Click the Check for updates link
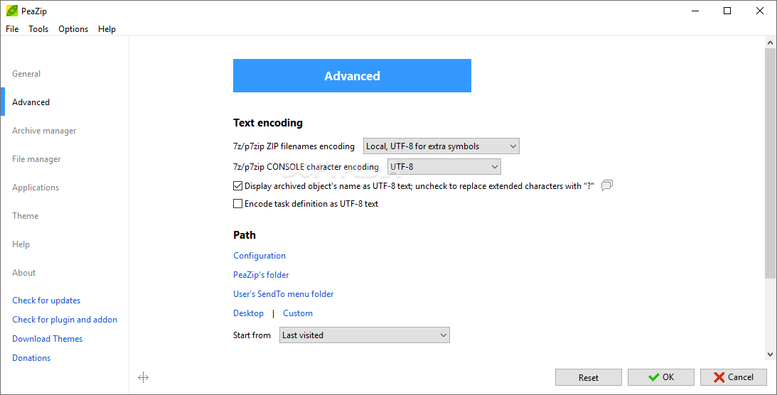 [x=46, y=301]
